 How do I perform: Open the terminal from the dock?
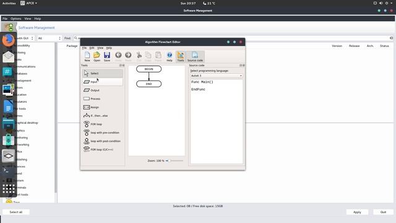pyautogui.click(x=8, y=170)
